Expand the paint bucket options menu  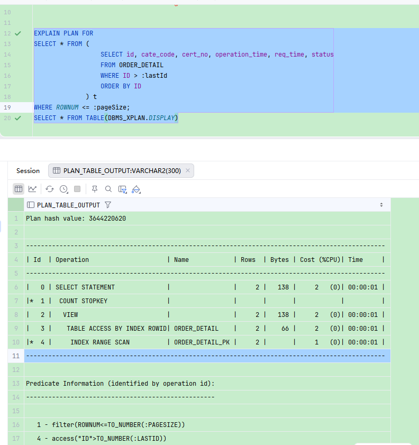(140, 192)
